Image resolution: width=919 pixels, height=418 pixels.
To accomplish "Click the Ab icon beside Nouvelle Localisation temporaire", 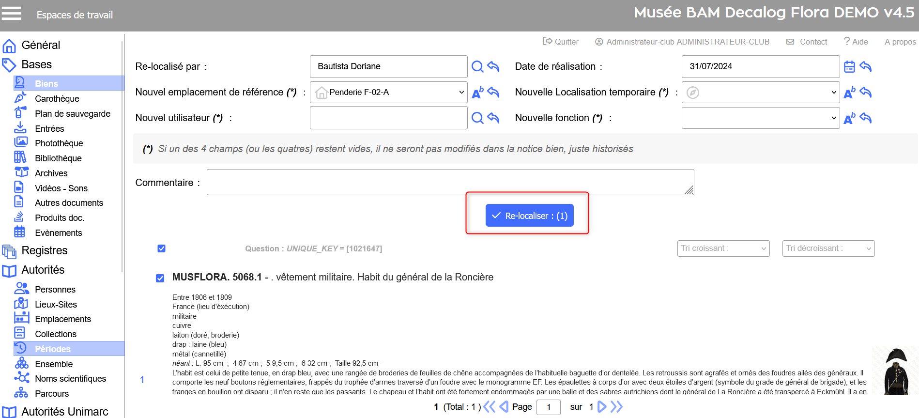I will pos(849,93).
